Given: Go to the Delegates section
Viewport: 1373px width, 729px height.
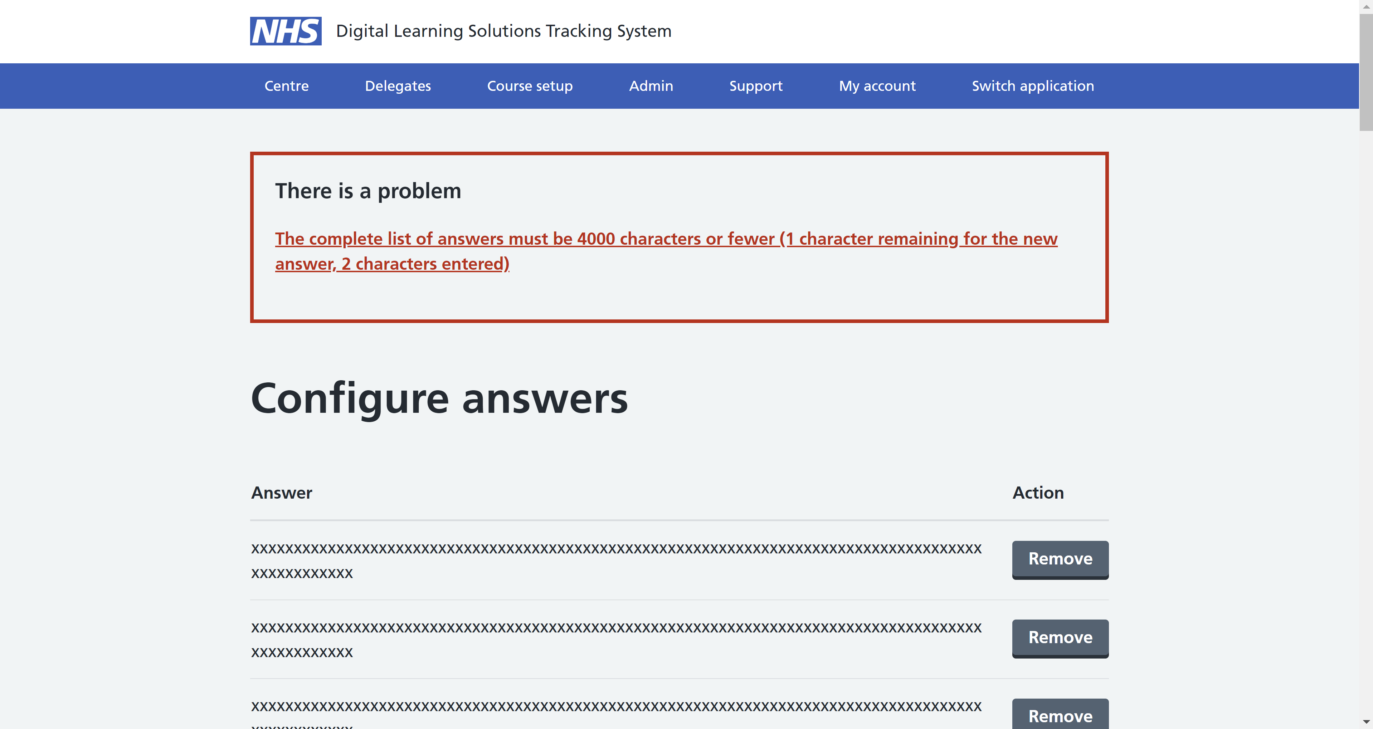Looking at the screenshot, I should 398,86.
